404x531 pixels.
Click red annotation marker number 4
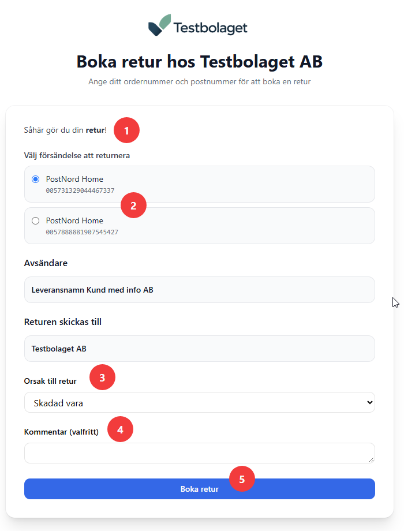[x=120, y=429]
